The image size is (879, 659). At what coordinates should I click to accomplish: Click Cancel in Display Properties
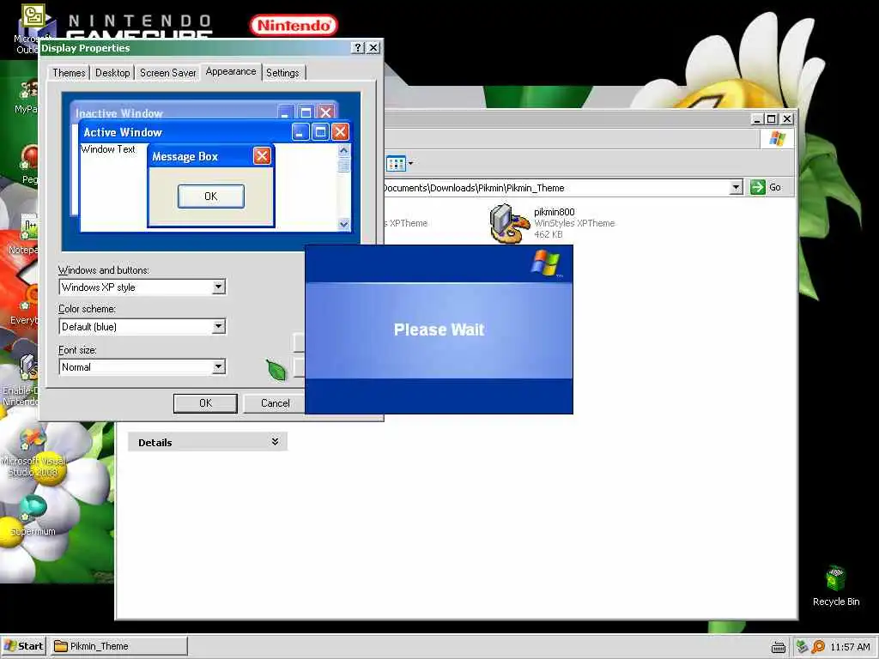click(x=275, y=403)
